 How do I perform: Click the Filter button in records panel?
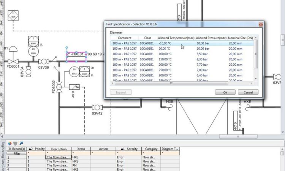point(17,154)
